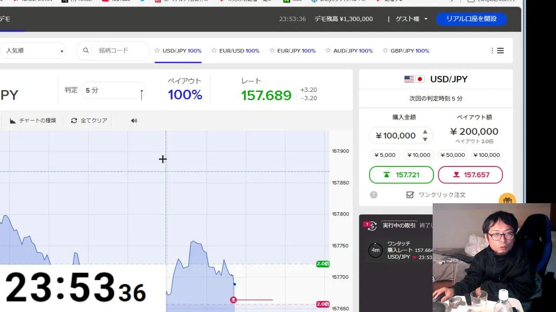Favorite GBP/JPY with its star icon

click(x=385, y=51)
